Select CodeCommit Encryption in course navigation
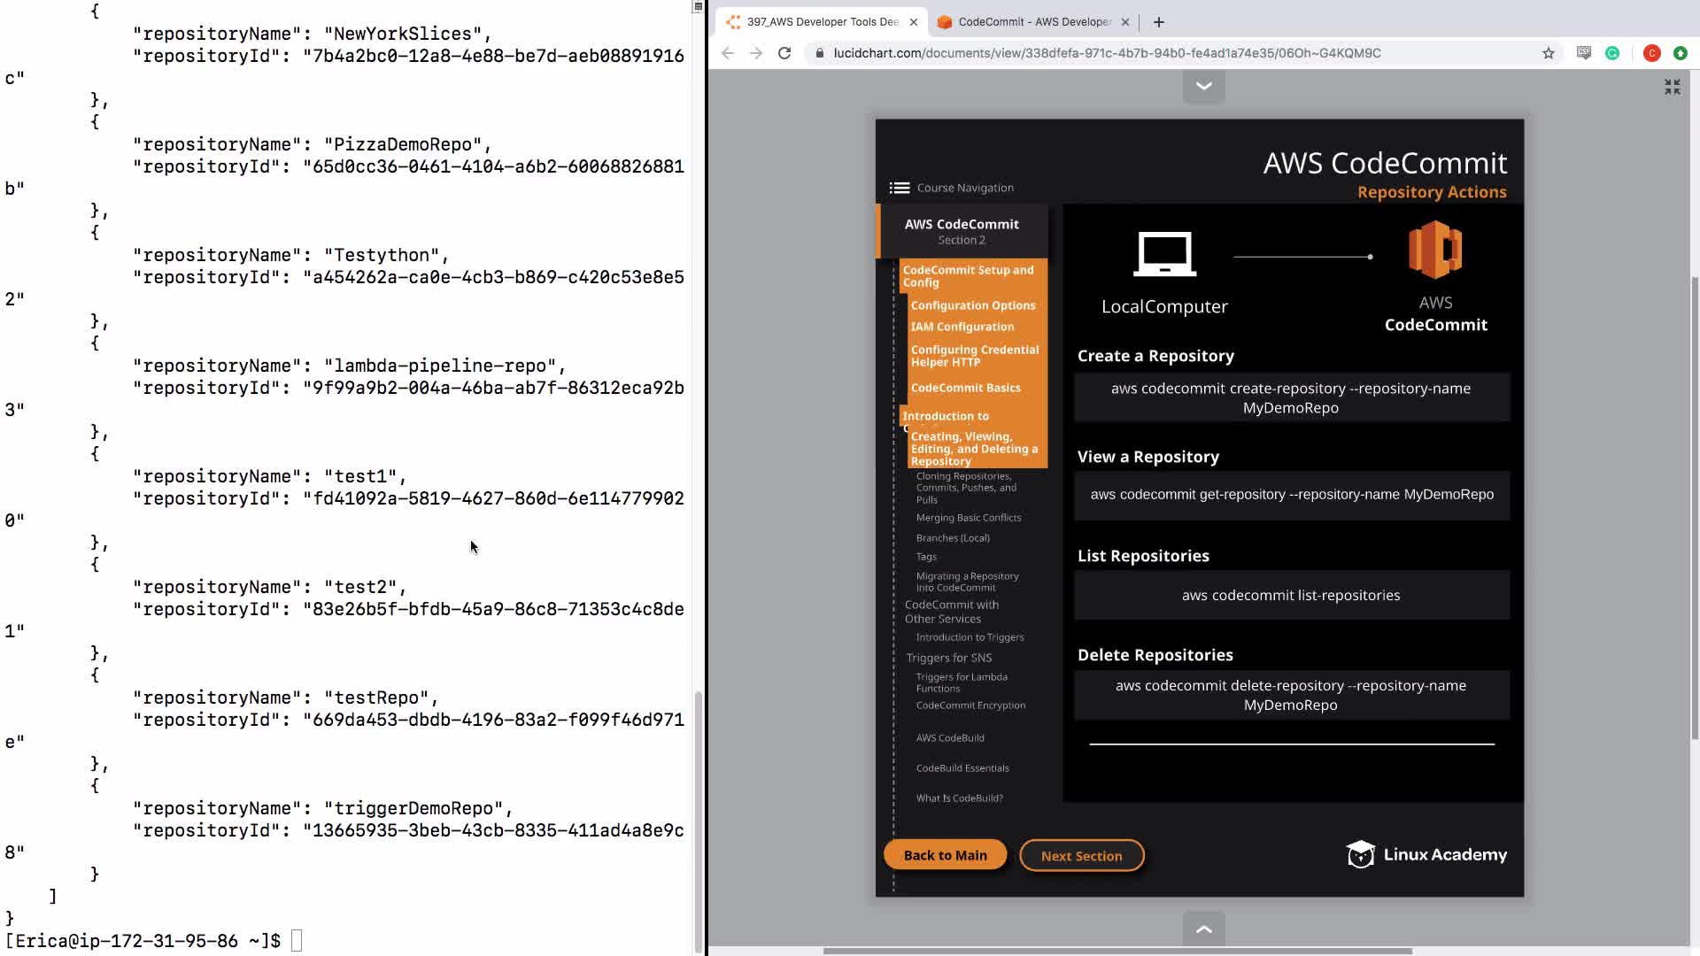Screen dimensions: 1700x956 point(970,705)
